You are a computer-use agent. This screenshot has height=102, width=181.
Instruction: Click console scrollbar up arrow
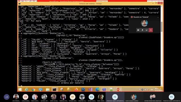click(161, 7)
